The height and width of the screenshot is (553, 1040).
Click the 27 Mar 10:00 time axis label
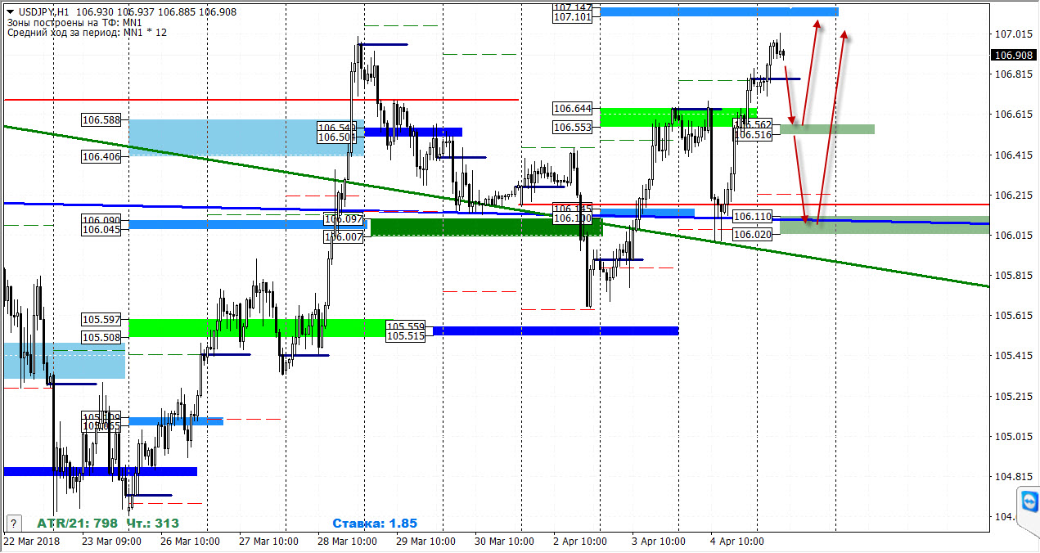[x=269, y=542]
